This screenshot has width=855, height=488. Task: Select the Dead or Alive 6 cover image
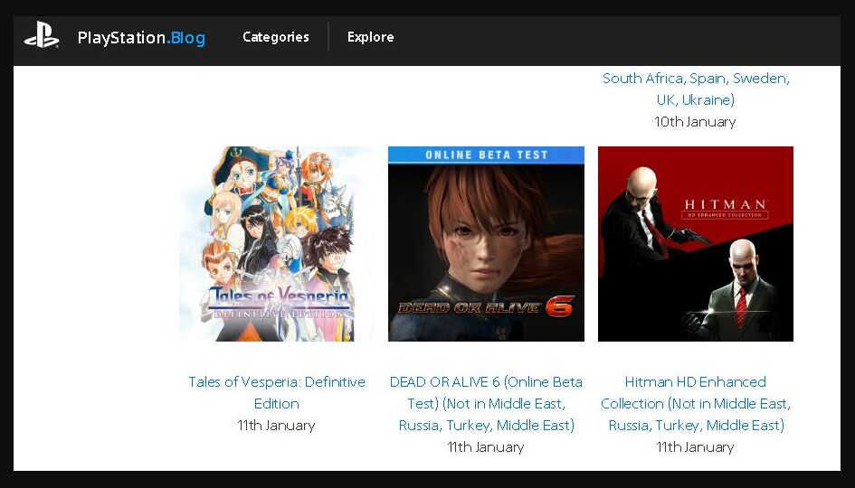pyautogui.click(x=486, y=244)
